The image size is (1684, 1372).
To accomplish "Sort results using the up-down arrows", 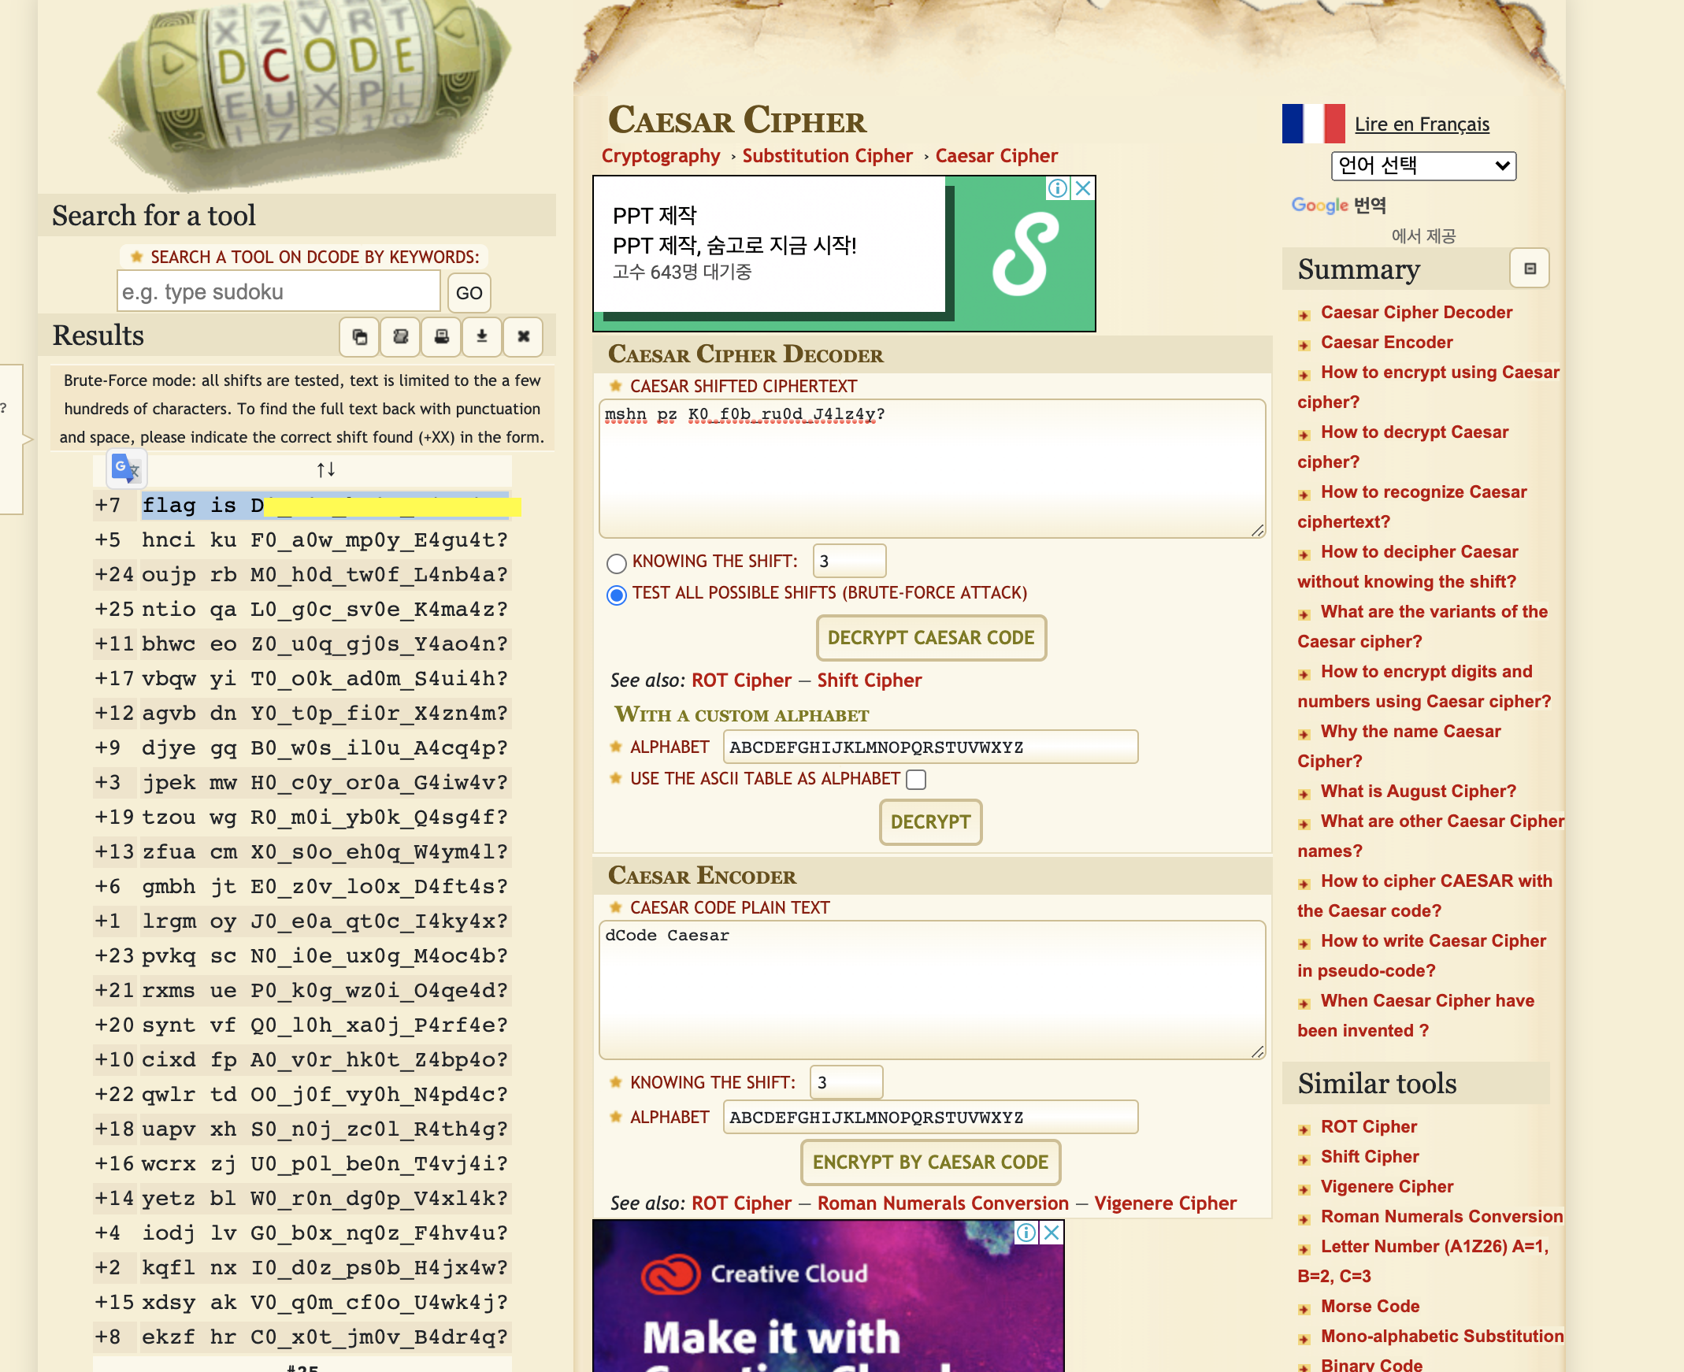I will click(325, 469).
